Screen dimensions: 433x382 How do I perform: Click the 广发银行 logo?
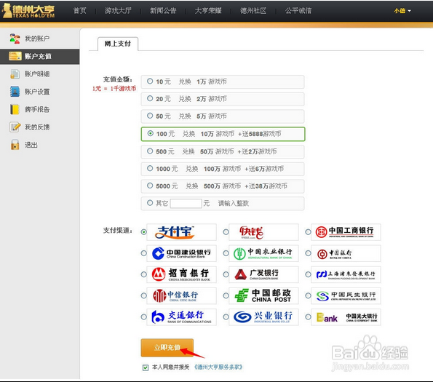click(257, 274)
